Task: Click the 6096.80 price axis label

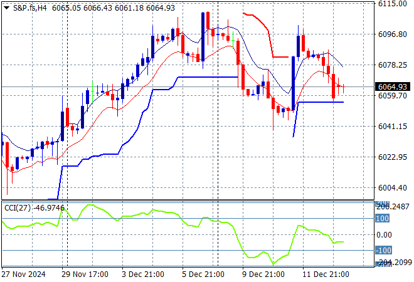Action: [392, 34]
